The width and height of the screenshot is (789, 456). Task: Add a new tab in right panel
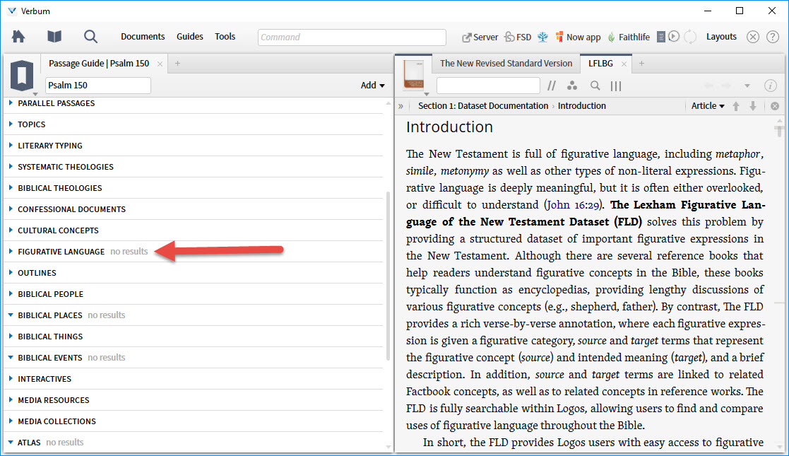(641, 64)
